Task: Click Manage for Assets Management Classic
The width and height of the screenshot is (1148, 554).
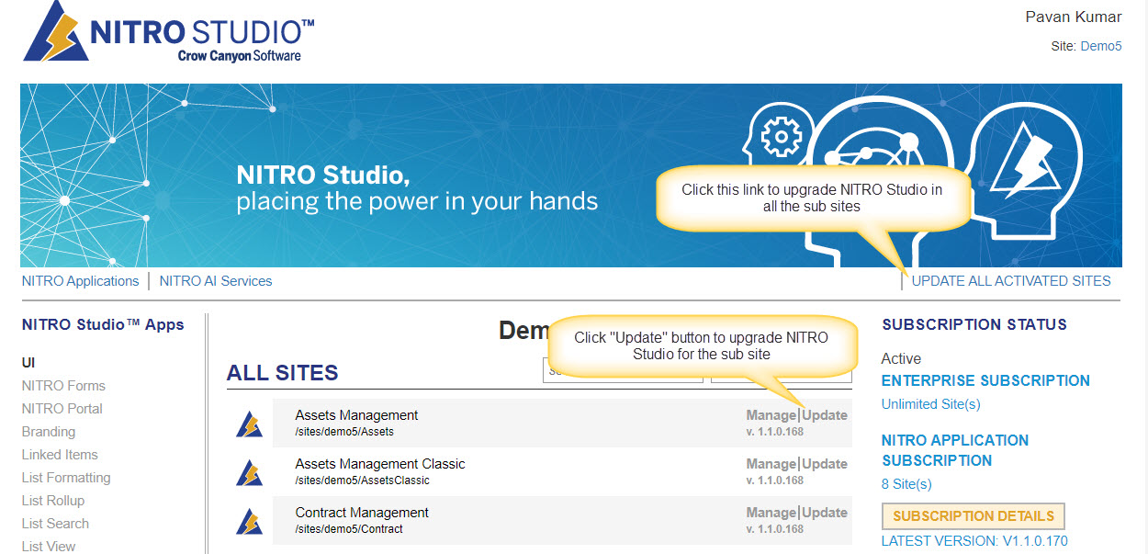Action: coord(771,464)
